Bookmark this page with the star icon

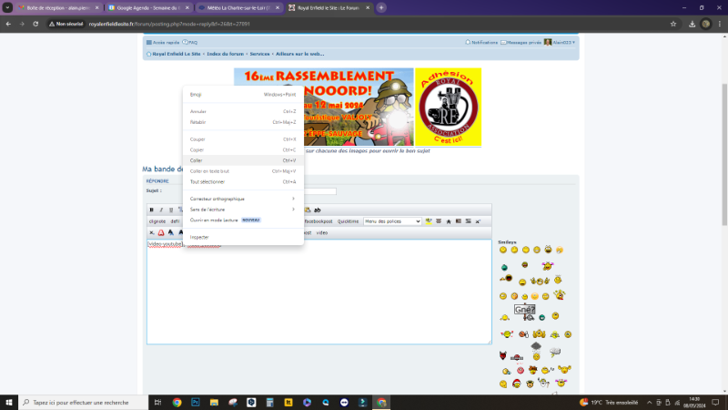pyautogui.click(x=673, y=24)
